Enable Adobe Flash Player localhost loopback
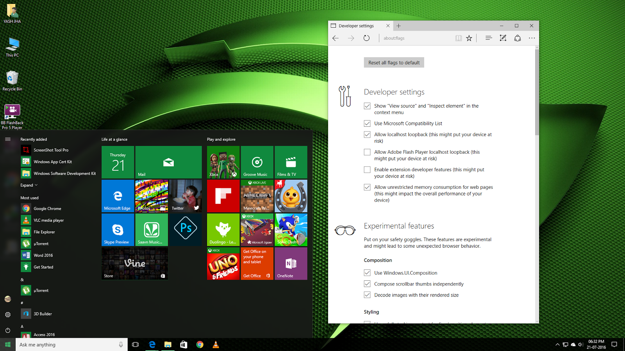625x351 pixels. click(367, 152)
